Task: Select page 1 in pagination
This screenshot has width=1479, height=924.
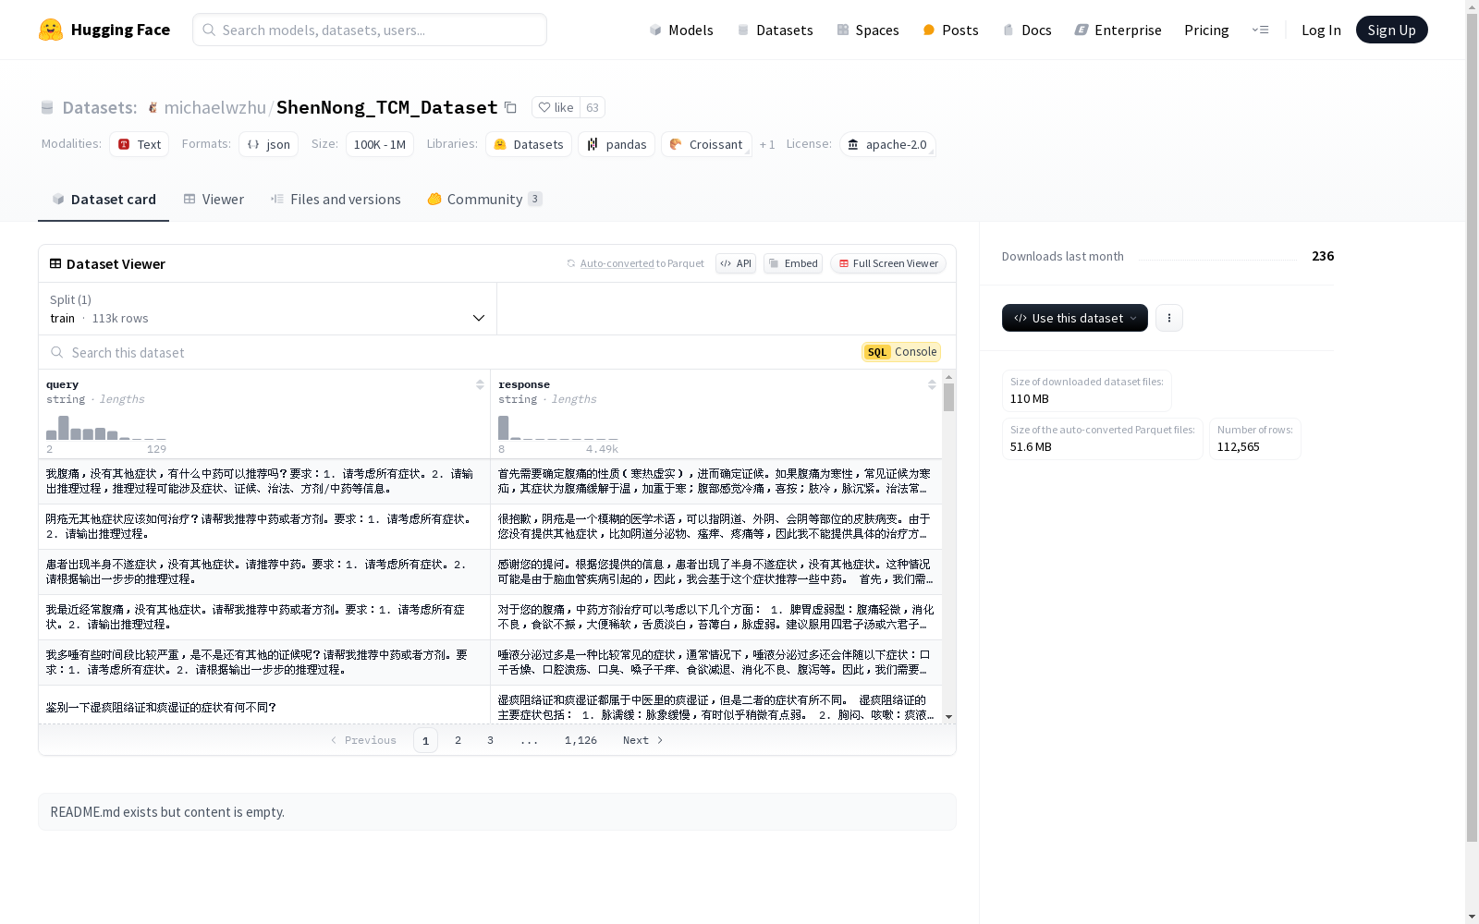Action: [x=425, y=740]
